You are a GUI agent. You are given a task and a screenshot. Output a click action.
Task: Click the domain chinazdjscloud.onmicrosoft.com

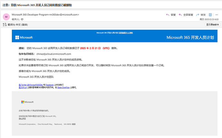point(54,54)
